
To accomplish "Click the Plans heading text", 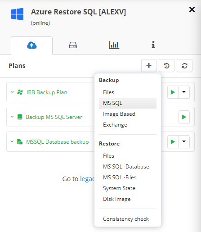I will (17, 66).
